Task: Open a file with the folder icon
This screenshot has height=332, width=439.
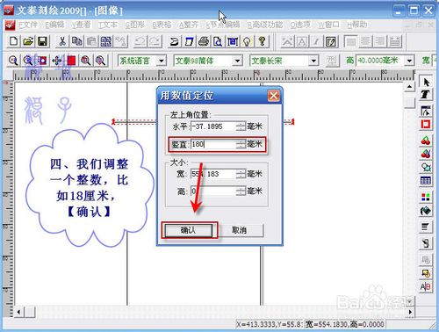Action: [x=28, y=41]
